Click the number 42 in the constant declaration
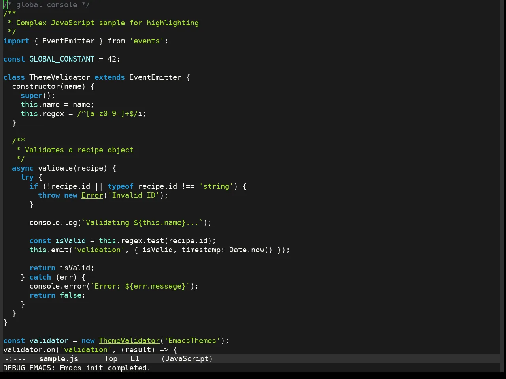The image size is (506, 379). pyautogui.click(x=112, y=59)
